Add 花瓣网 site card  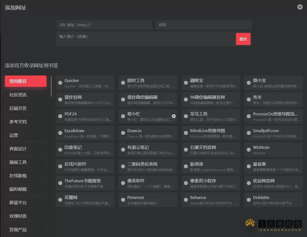85,200
